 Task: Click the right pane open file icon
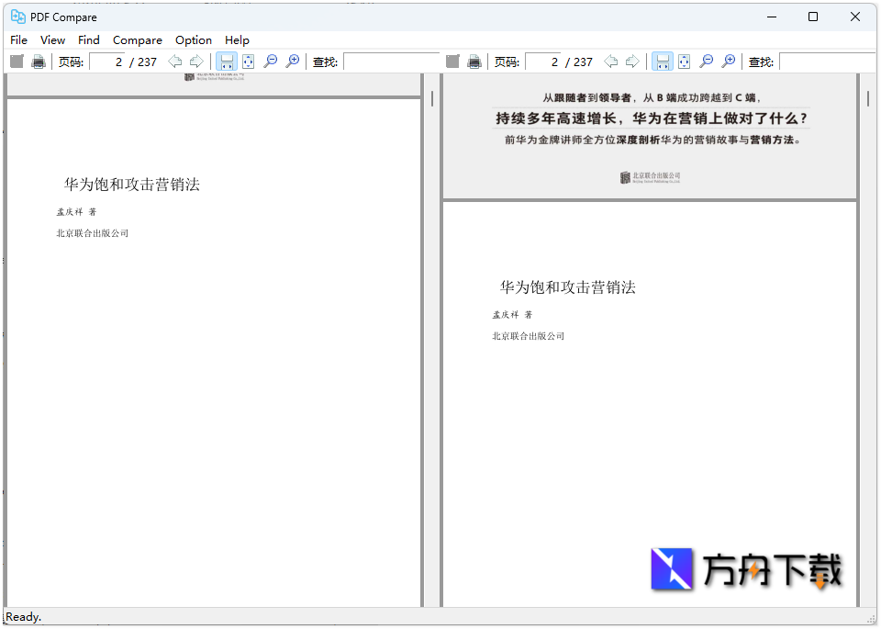click(452, 62)
